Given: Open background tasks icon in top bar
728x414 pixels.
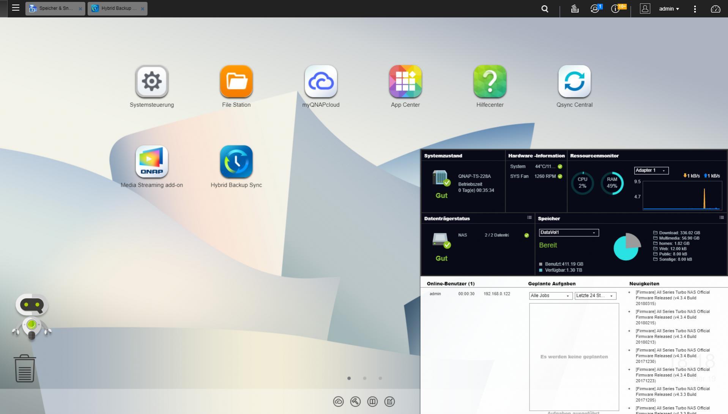Looking at the screenshot, I should (x=575, y=8).
